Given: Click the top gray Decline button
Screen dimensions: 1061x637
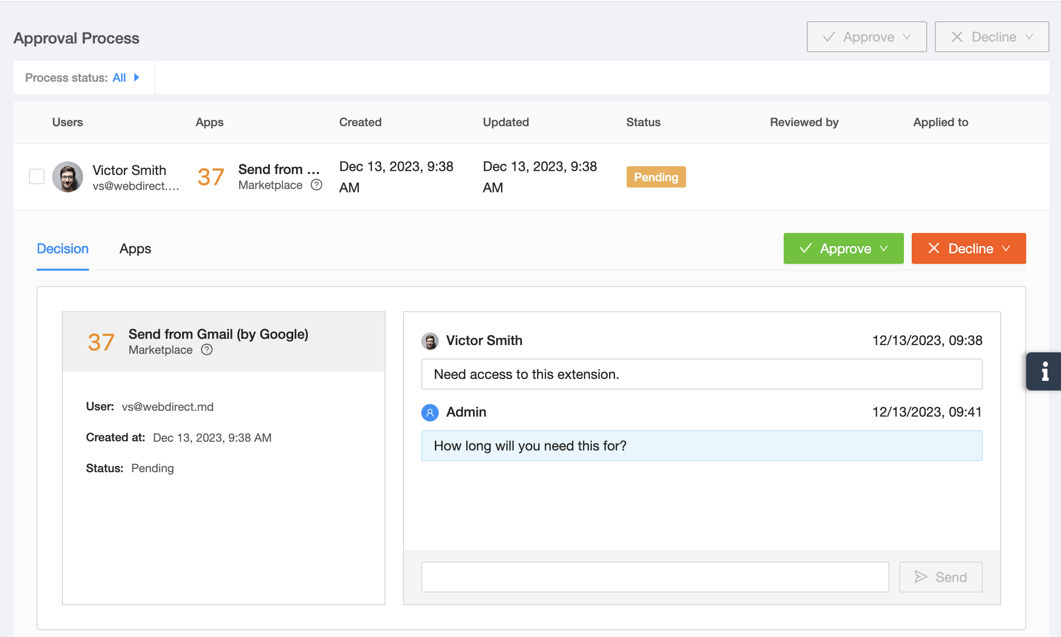Looking at the screenshot, I should 991,37.
